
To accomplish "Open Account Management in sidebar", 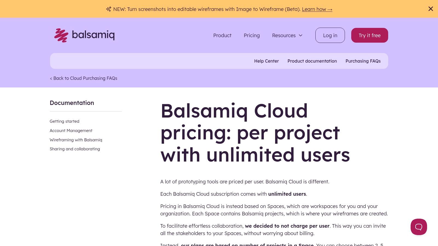I will pyautogui.click(x=71, y=131).
